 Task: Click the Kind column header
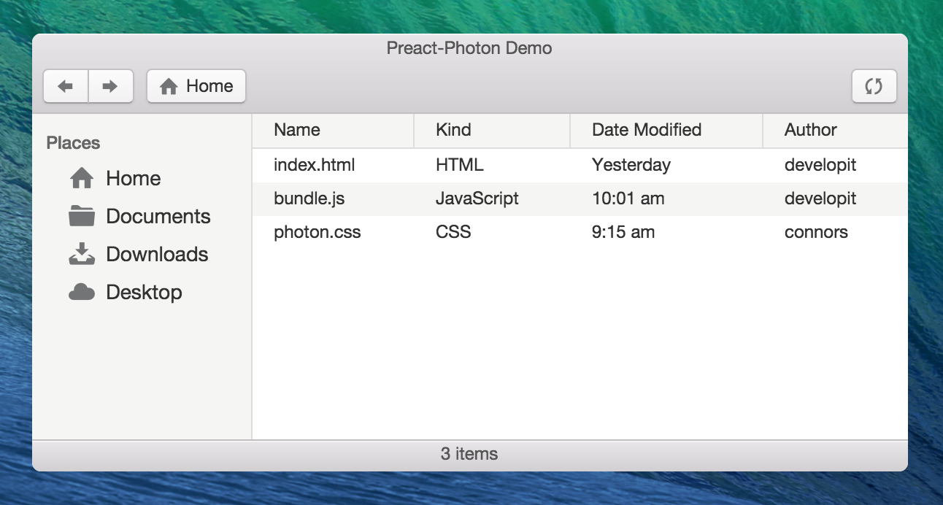point(453,131)
